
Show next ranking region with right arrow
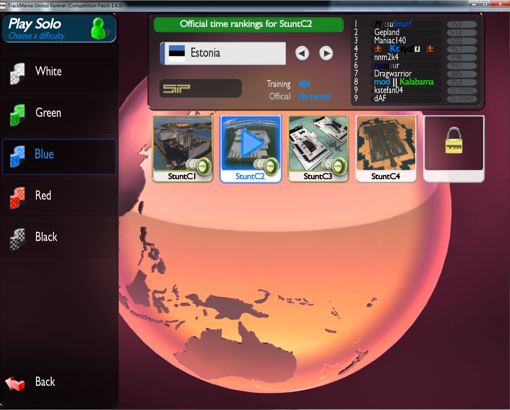click(x=326, y=54)
